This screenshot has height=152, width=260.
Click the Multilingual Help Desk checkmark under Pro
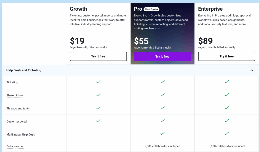tap(162, 134)
